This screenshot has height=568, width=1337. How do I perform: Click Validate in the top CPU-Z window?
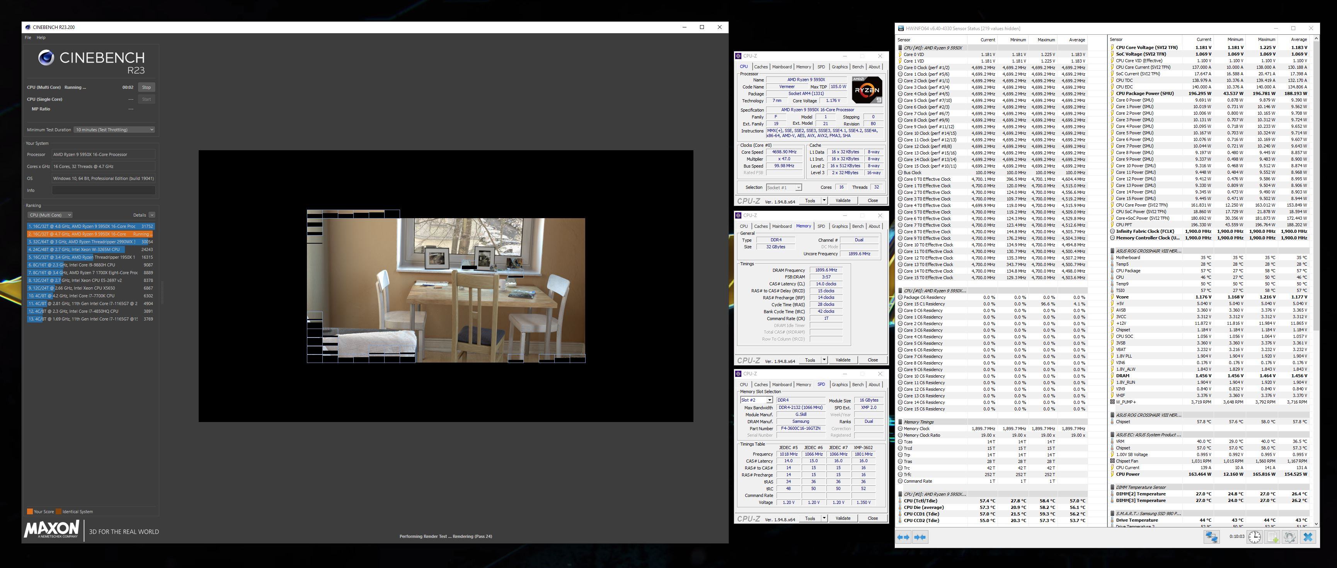(843, 200)
